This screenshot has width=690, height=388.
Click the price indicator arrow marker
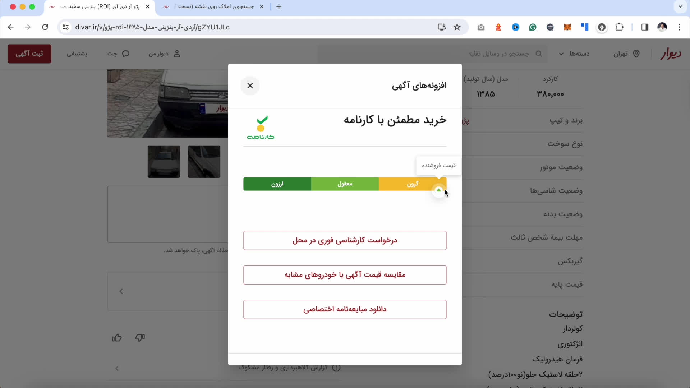(x=438, y=190)
